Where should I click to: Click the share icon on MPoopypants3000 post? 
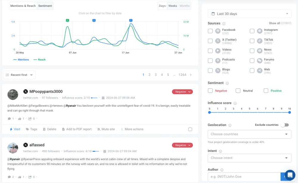click(30, 119)
